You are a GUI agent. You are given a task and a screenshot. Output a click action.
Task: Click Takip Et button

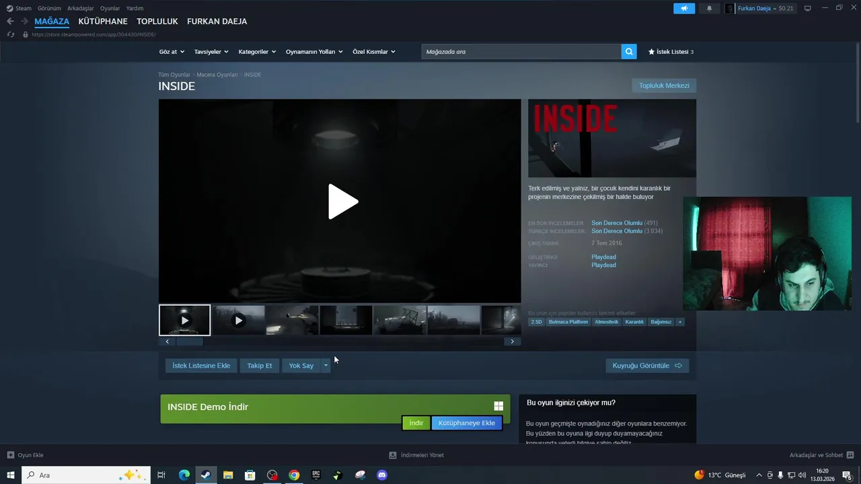pyautogui.click(x=260, y=366)
